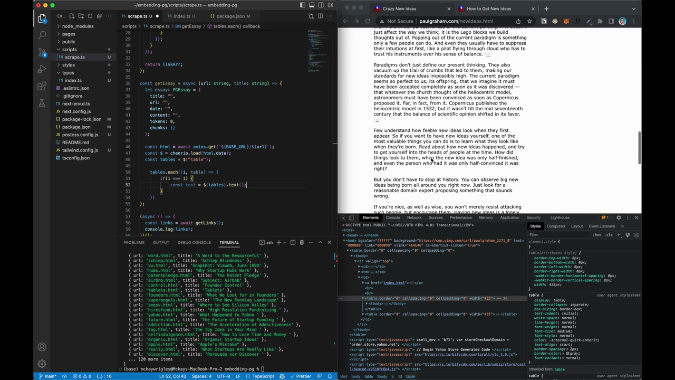
Task: Activate DevTools inspect element picker
Action: pos(343,217)
